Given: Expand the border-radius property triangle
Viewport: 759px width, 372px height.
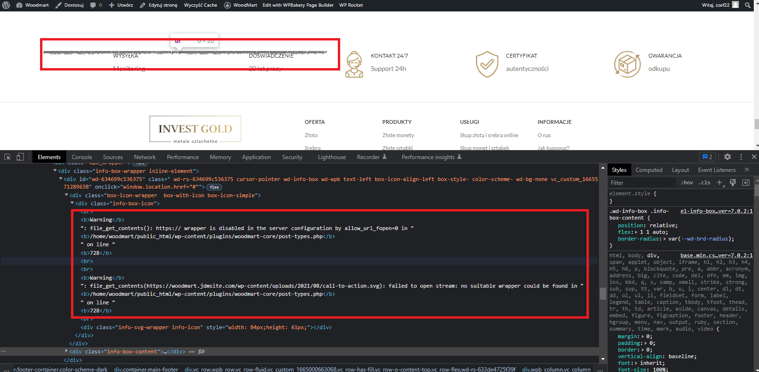Looking at the screenshot, I should [x=665, y=239].
